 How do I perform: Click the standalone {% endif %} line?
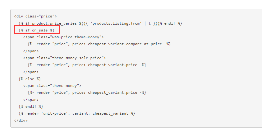31,107
